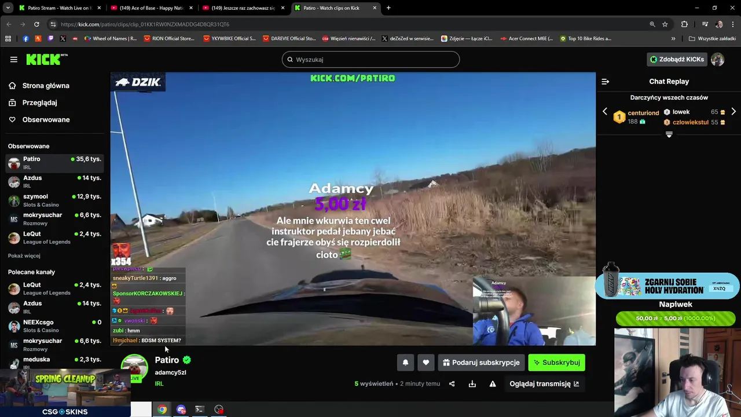Open Chrome from the taskbar
Screen dimensions: 741x417
point(162,409)
